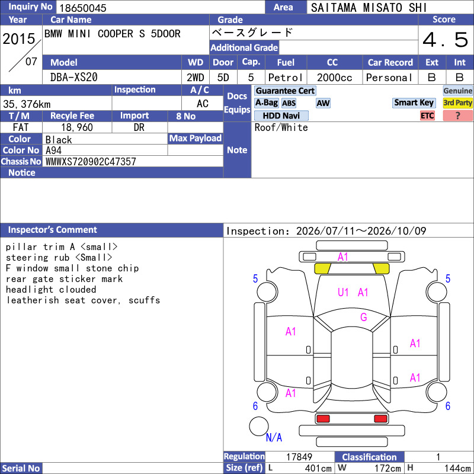
Task: Click length value 401cm
Action: click(318, 468)
